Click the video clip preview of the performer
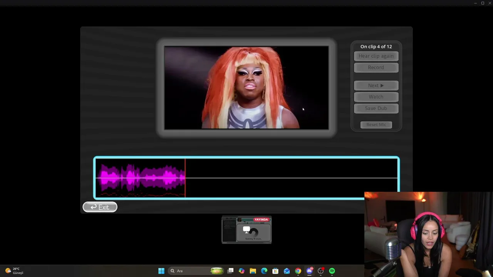 pyautogui.click(x=246, y=88)
